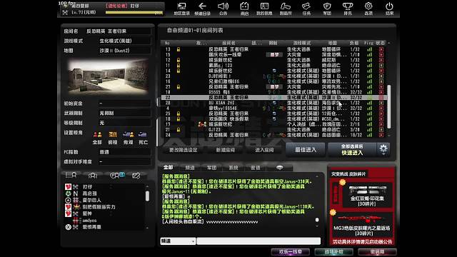457x257 pixels.
Task: Click player list scroll-up arrow
Action: point(147,186)
